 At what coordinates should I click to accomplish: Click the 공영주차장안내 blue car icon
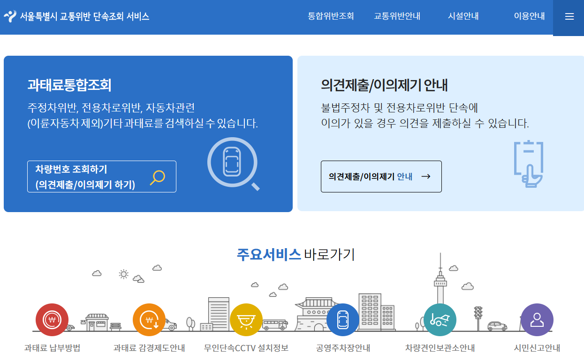pyautogui.click(x=343, y=320)
